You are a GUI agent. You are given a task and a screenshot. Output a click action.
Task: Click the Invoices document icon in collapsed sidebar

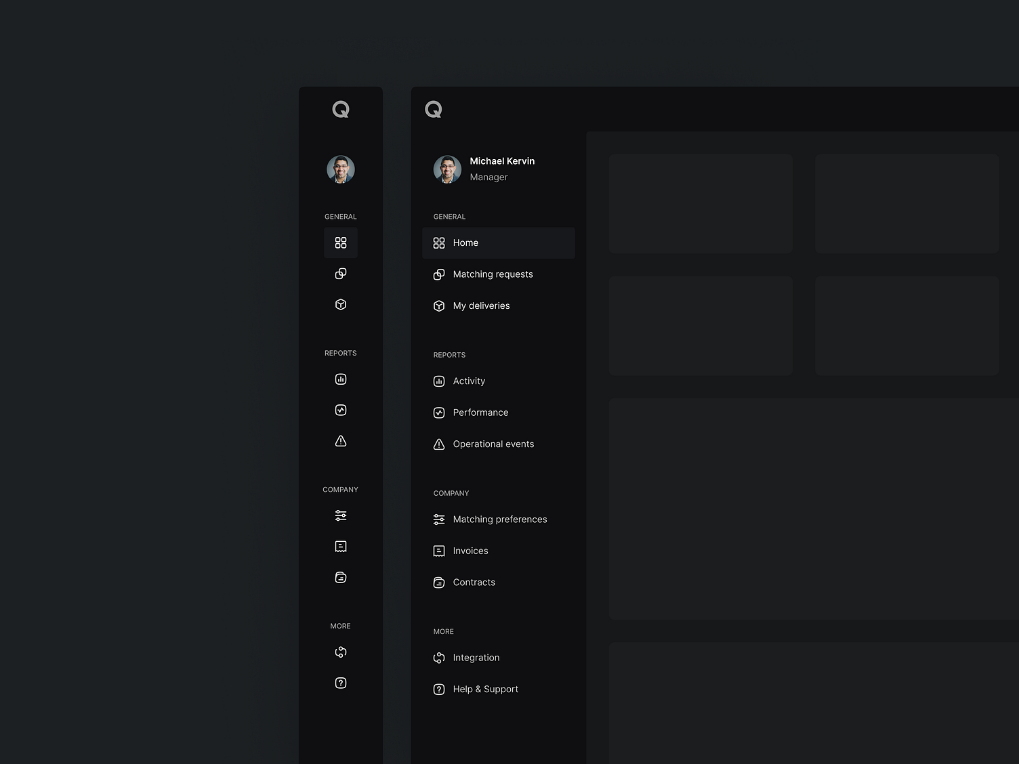[340, 547]
